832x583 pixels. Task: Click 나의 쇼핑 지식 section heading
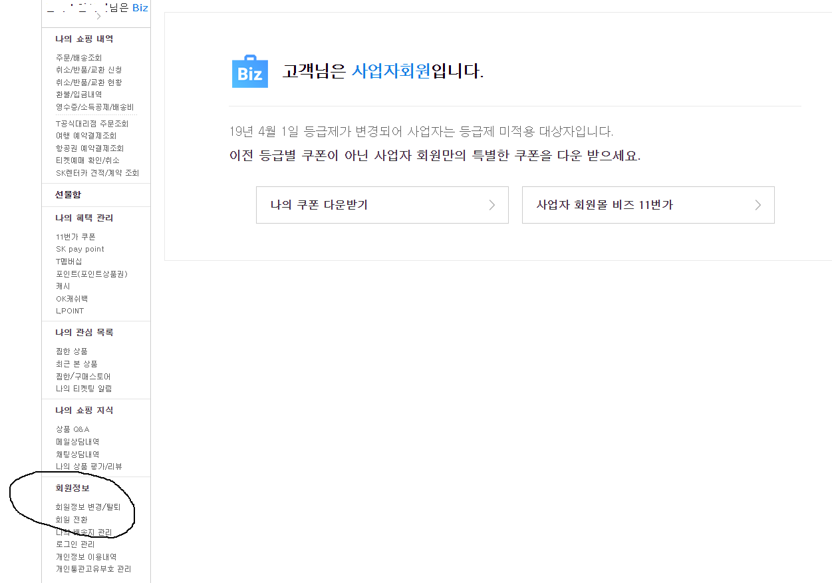tap(84, 410)
